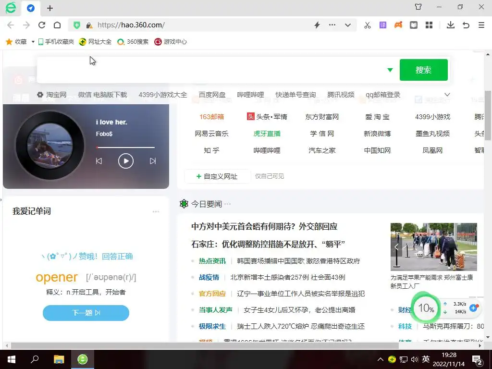
Task: Expand the address bar history dropdown
Action: pyautogui.click(x=348, y=25)
